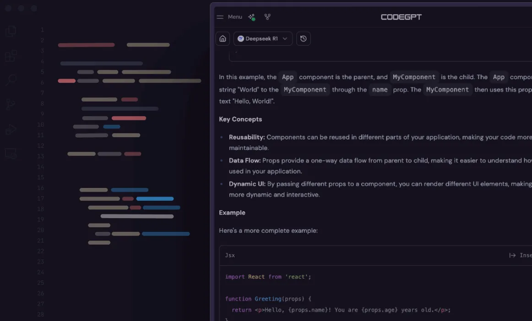Click the Search magnifier icon in activity bar
This screenshot has width=532, height=321.
tap(11, 80)
